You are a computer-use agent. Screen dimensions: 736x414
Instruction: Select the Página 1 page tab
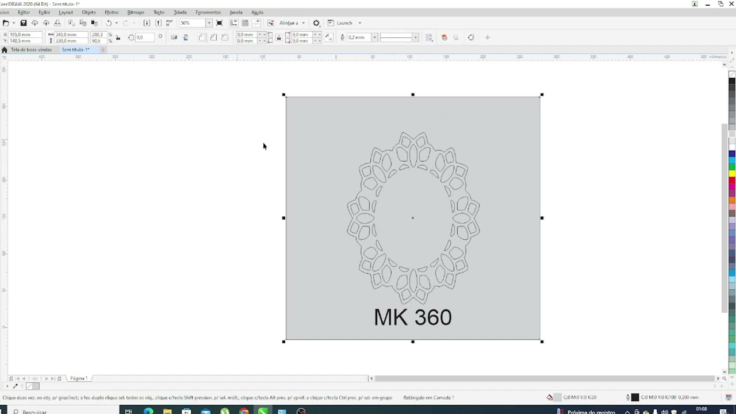tap(78, 378)
